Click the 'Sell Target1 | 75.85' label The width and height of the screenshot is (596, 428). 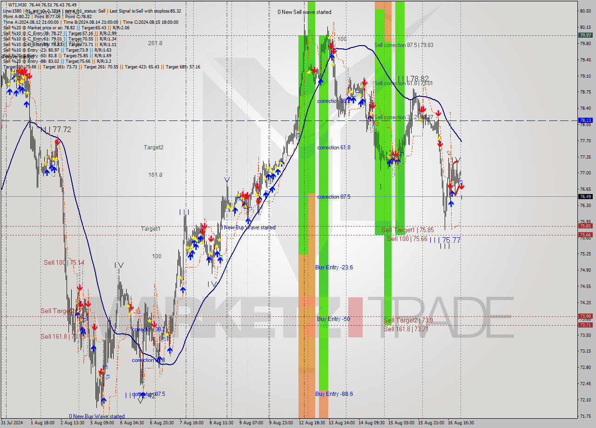coord(407,230)
